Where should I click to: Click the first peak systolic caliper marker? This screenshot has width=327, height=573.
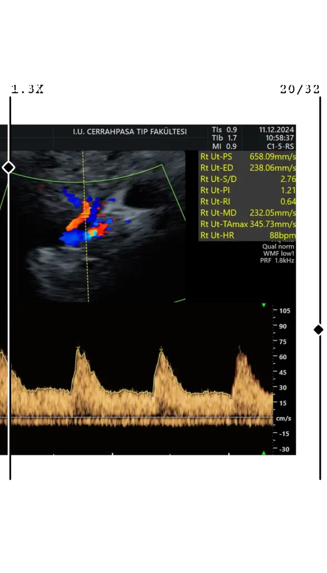78,347
